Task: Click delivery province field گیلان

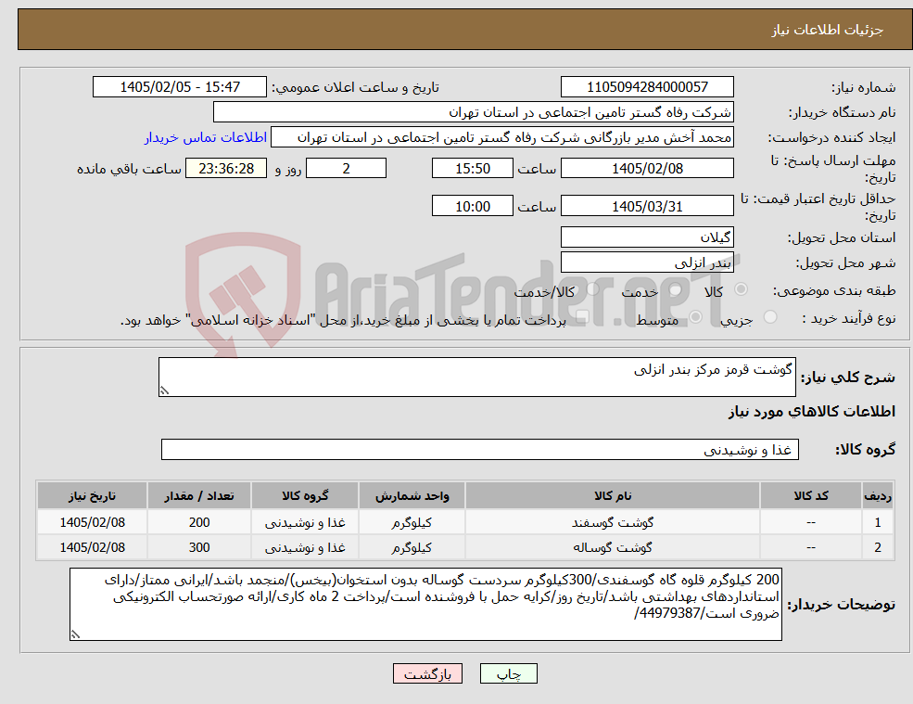Action: click(x=647, y=237)
